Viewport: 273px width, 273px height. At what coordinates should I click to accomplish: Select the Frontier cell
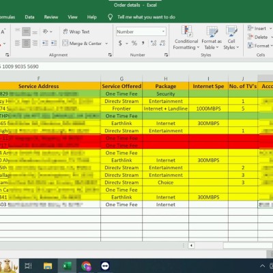pyautogui.click(x=121, y=109)
